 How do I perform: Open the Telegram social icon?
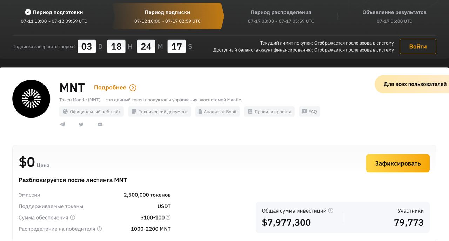tap(62, 125)
